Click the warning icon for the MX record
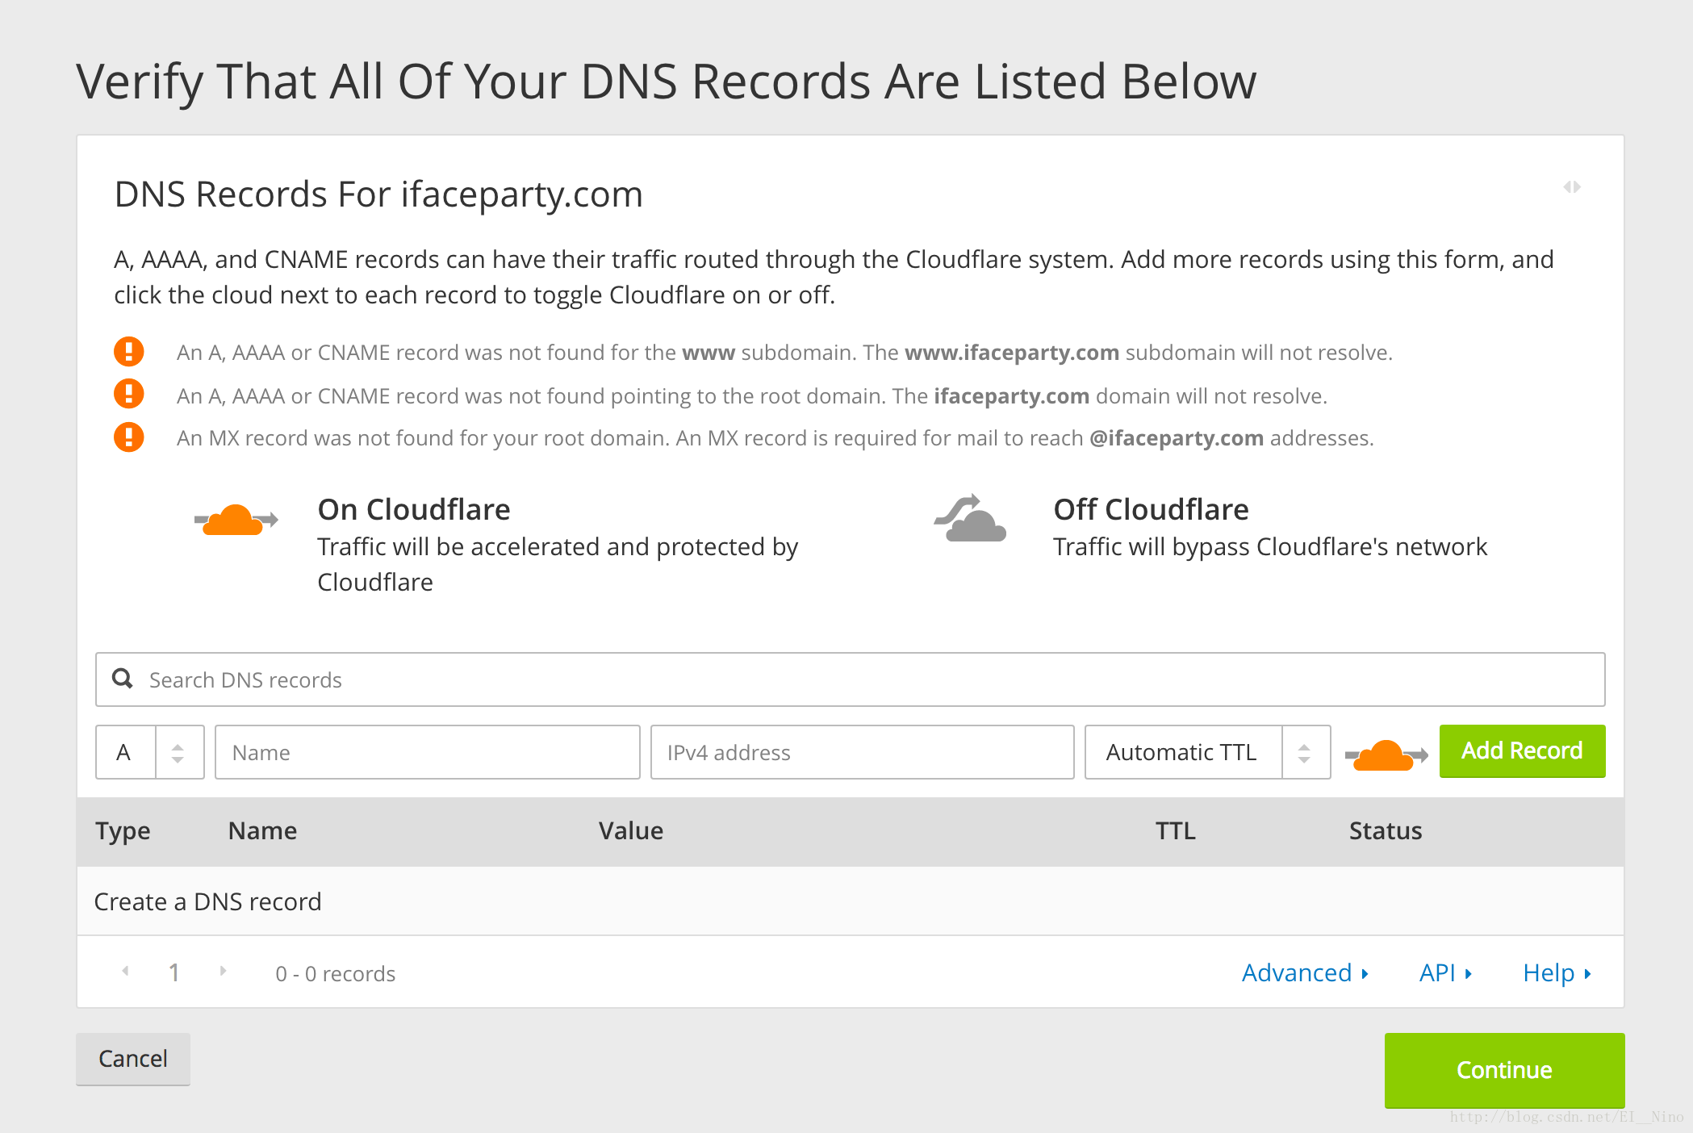 (128, 437)
